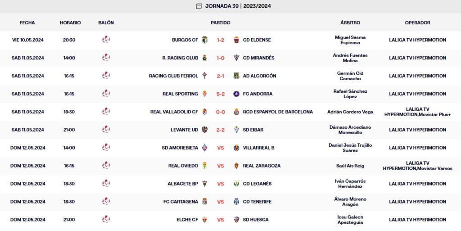
Task: Click the ÁRBITRO column header
Action: click(x=350, y=23)
